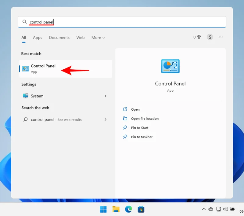Viewport: 244px width, 216px height.
Task: Click the Control Panel icon in Best match
Action: [x=25, y=69]
